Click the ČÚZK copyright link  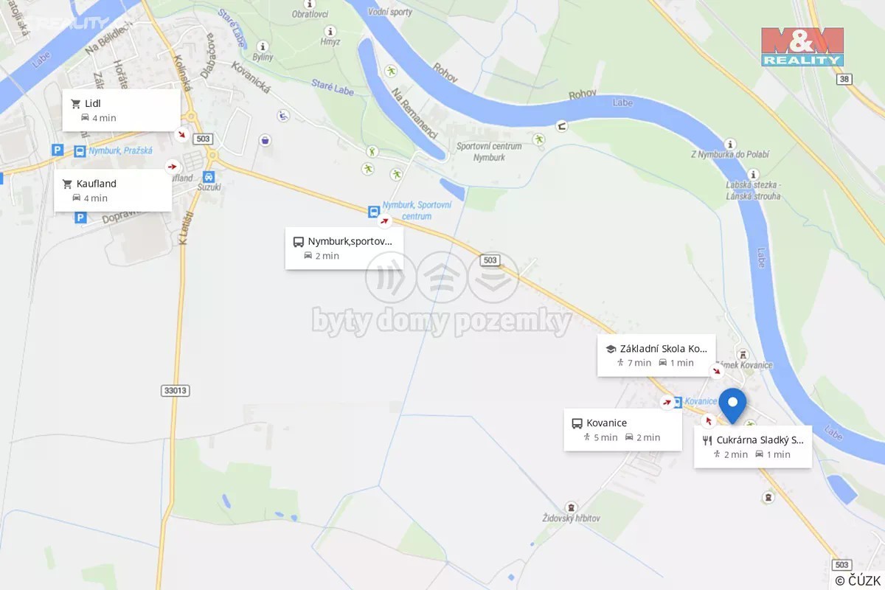coord(858,581)
